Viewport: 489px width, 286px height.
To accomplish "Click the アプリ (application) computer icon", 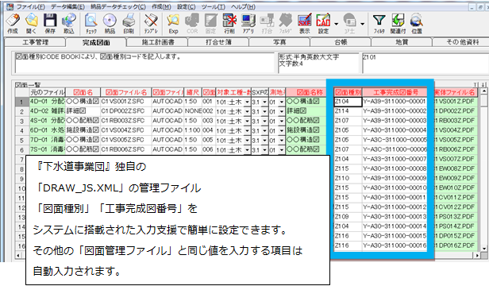I will tap(248, 23).
